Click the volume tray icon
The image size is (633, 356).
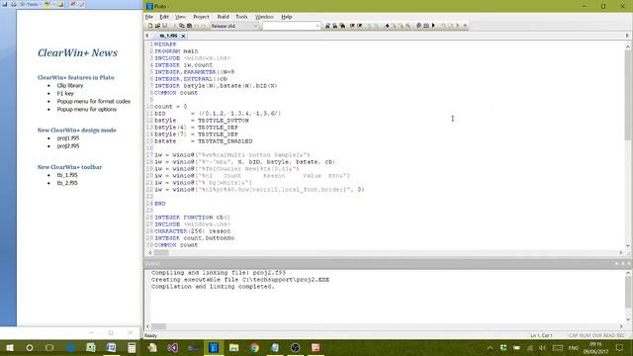[x=542, y=347]
